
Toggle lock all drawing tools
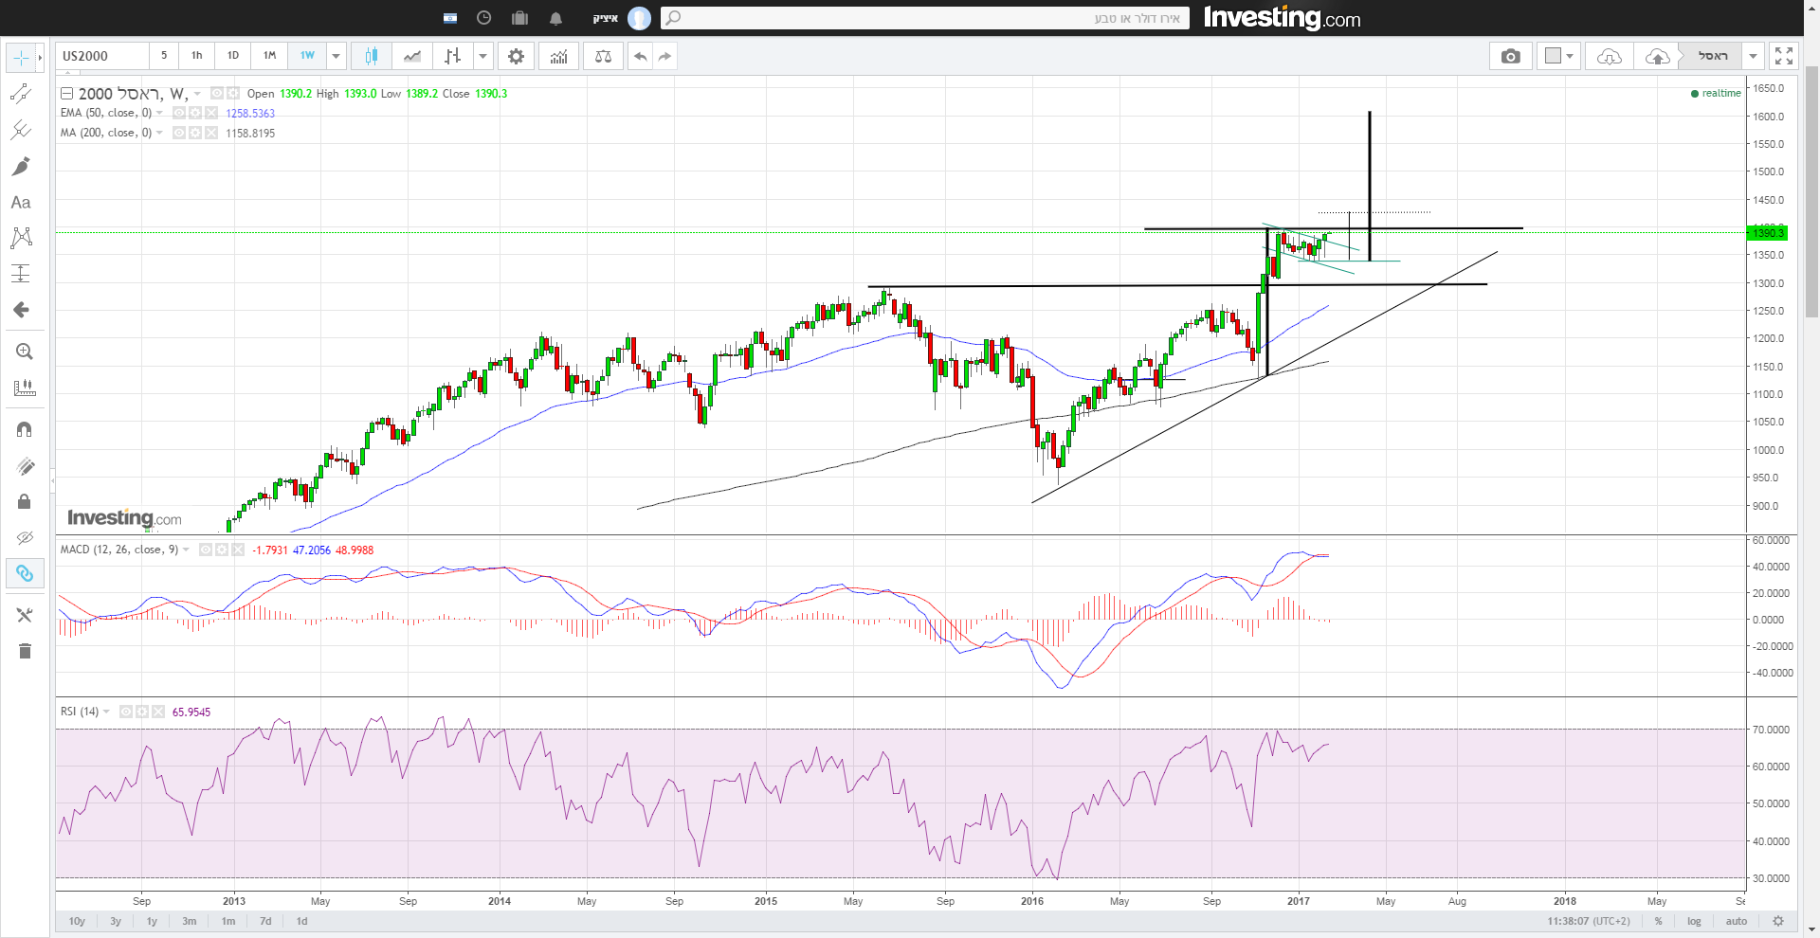(25, 501)
